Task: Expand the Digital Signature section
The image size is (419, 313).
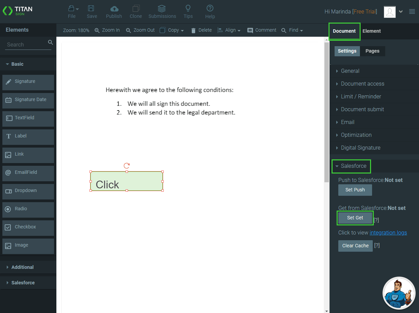Action: 360,148
